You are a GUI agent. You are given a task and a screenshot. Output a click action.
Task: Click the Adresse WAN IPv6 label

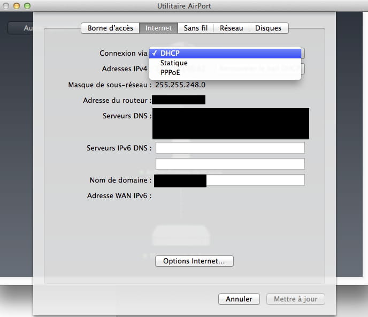(x=119, y=196)
